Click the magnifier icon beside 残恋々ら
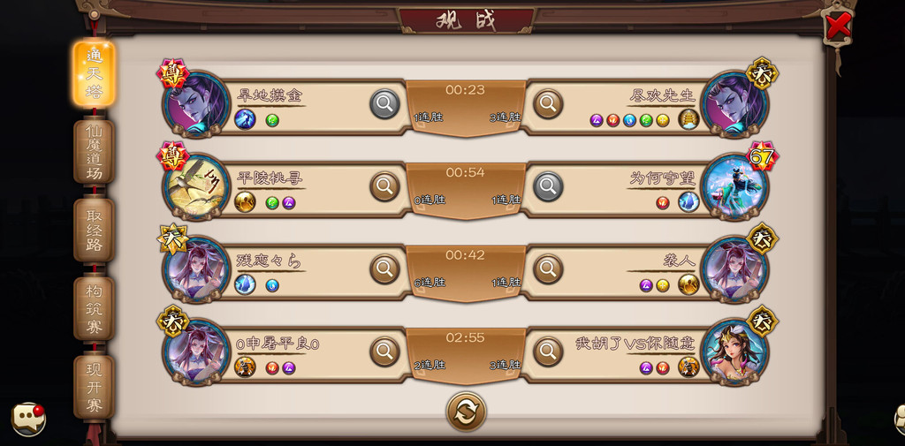 (384, 268)
